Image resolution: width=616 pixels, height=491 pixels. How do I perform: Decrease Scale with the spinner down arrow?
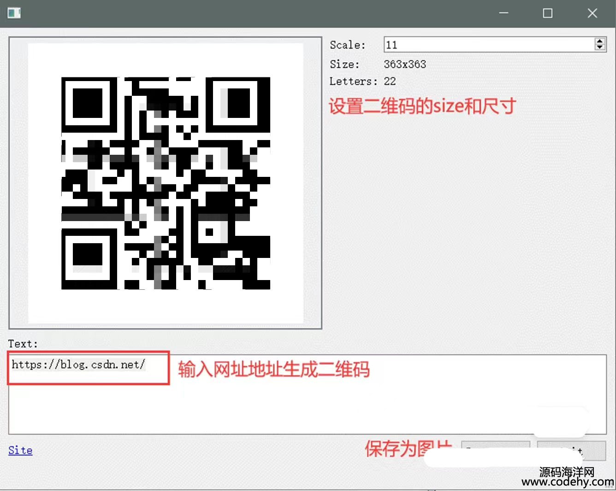pos(599,47)
